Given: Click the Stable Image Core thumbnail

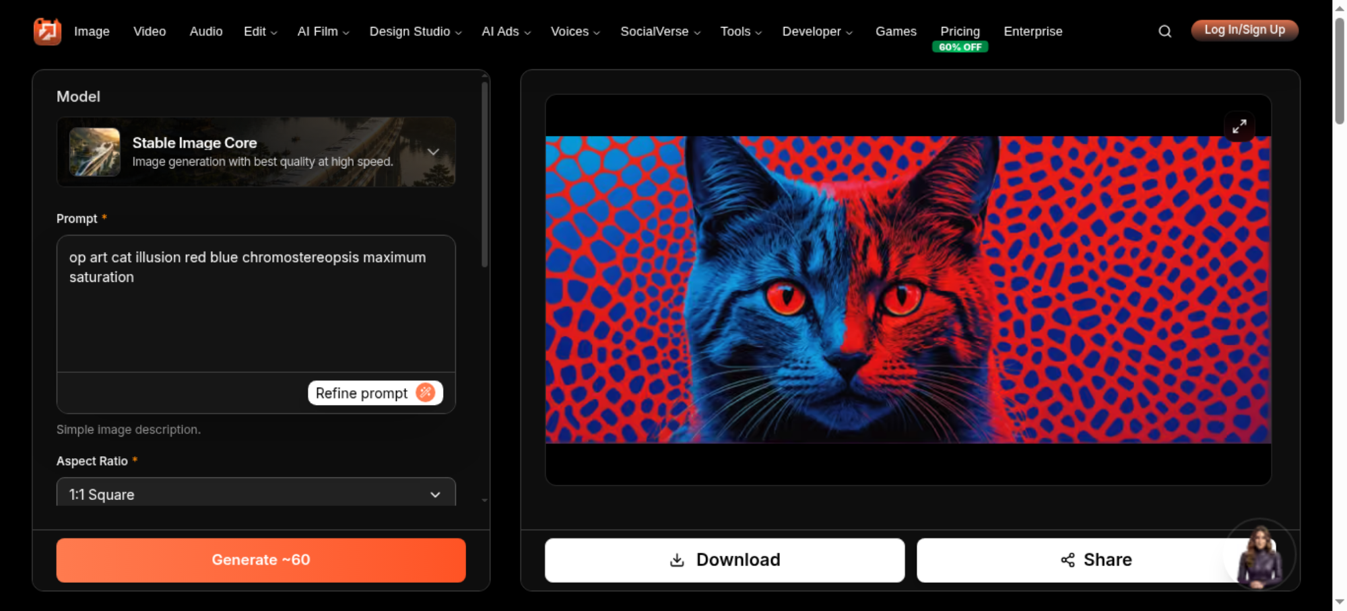Looking at the screenshot, I should (94, 152).
